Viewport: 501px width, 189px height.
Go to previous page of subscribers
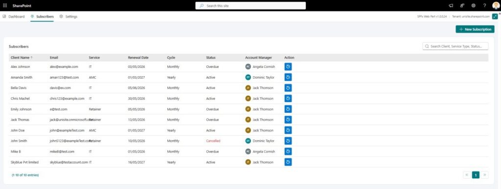[x=466, y=175]
